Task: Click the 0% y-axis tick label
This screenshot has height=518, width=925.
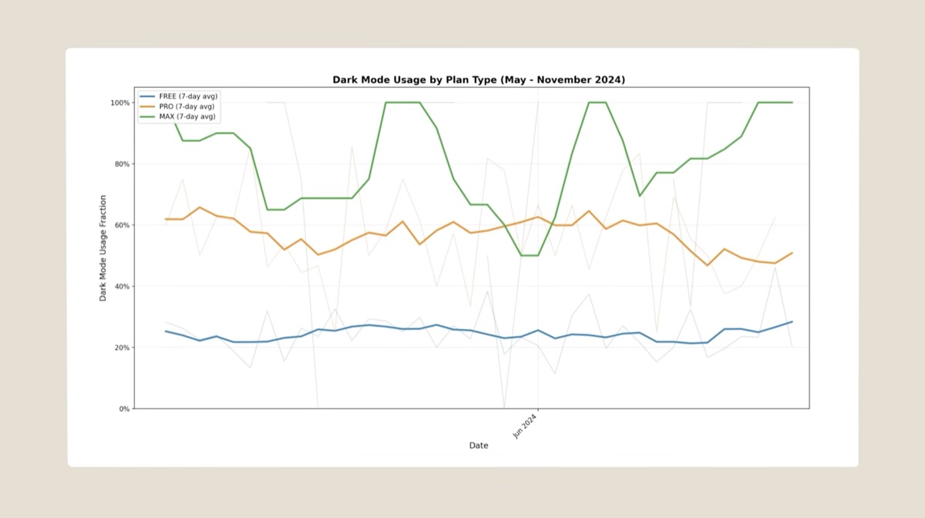Action: 123,409
